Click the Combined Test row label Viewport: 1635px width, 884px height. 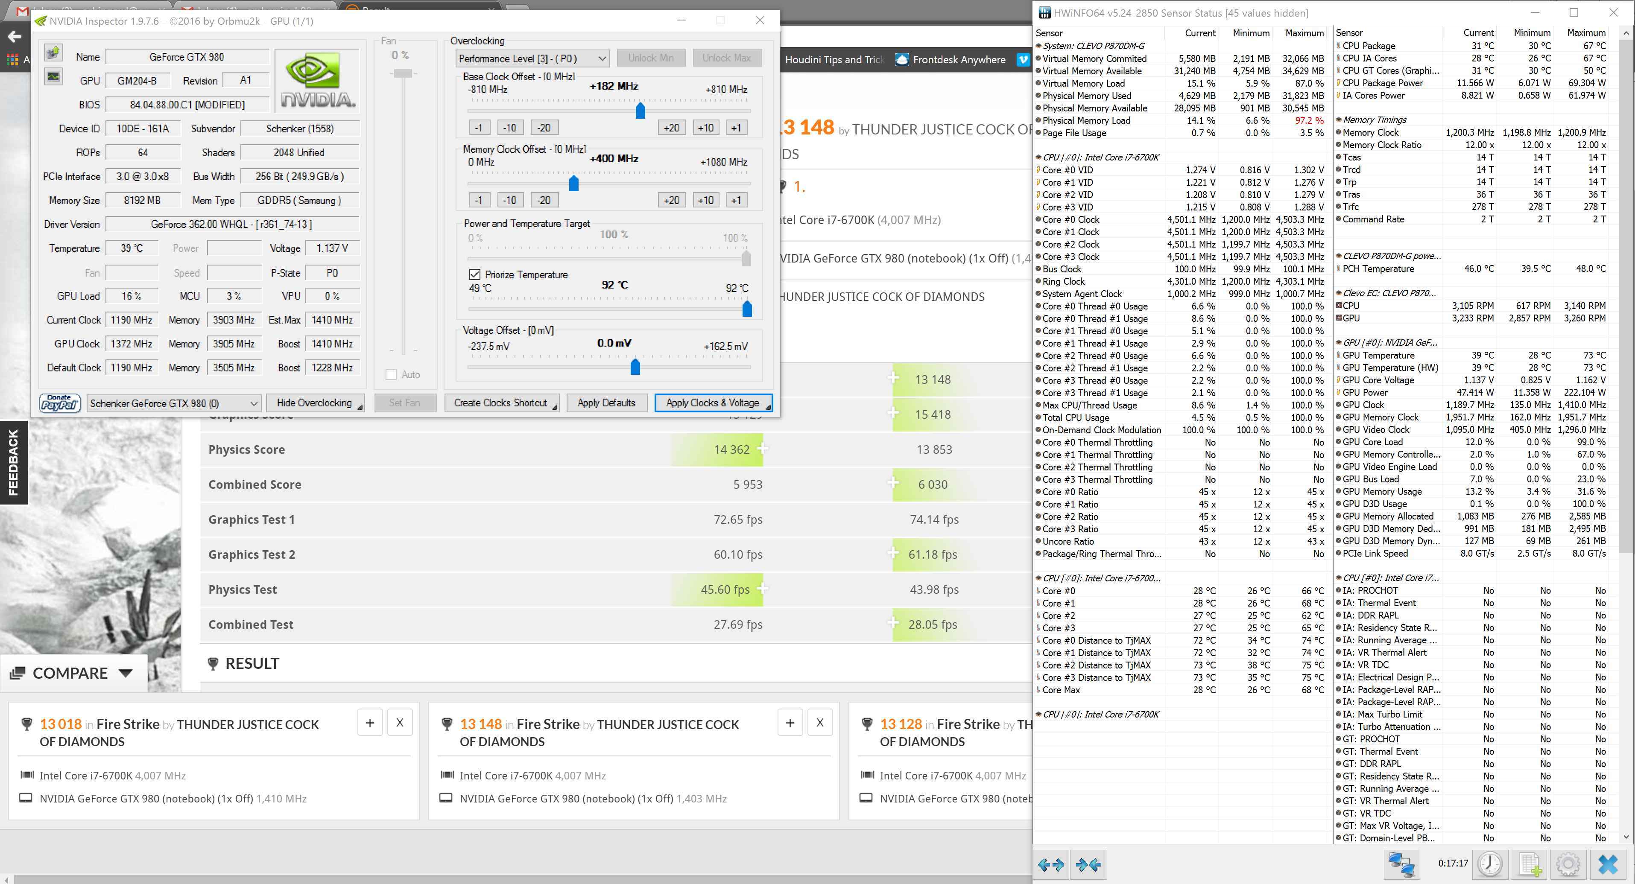tap(251, 625)
